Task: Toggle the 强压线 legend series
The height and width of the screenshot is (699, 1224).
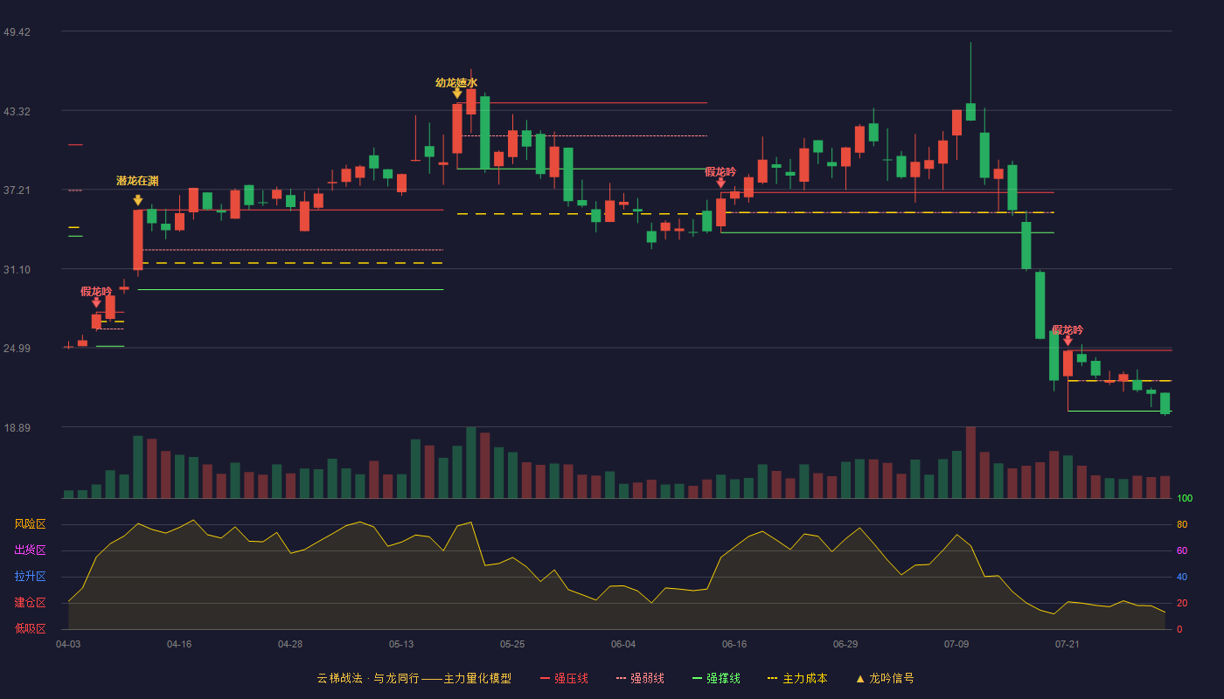Action: [x=564, y=678]
